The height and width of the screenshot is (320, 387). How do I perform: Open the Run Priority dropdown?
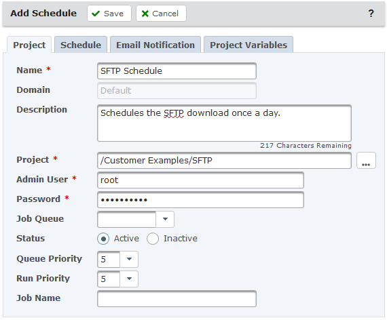(129, 279)
